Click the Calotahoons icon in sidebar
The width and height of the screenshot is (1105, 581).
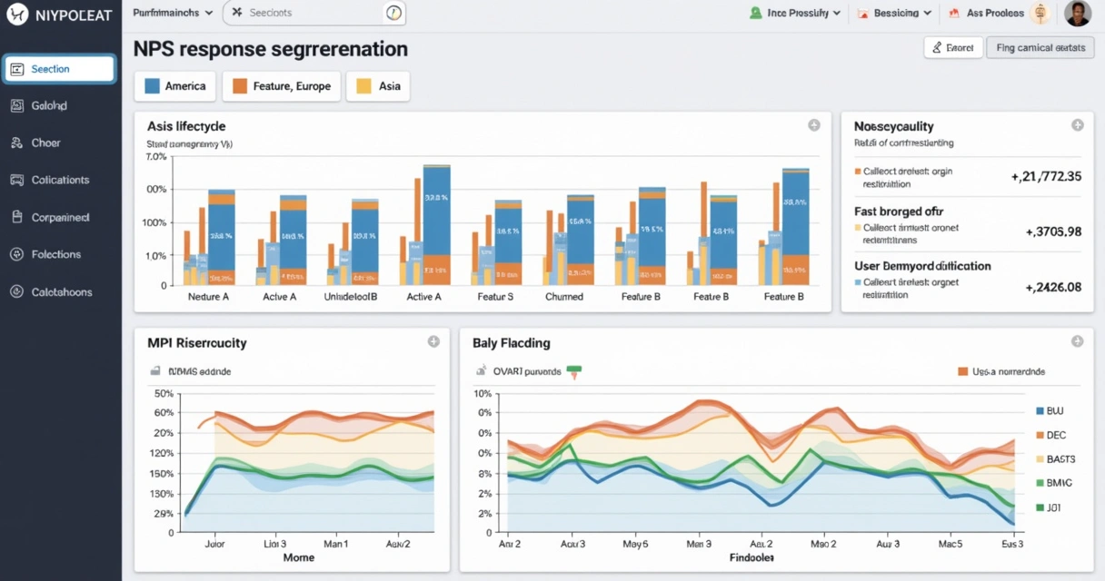click(x=16, y=291)
